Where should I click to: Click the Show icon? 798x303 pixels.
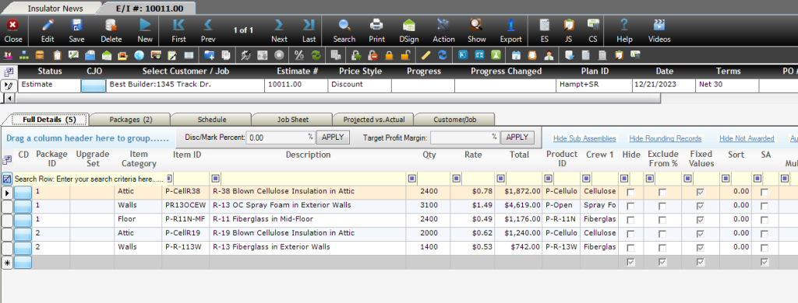click(476, 24)
